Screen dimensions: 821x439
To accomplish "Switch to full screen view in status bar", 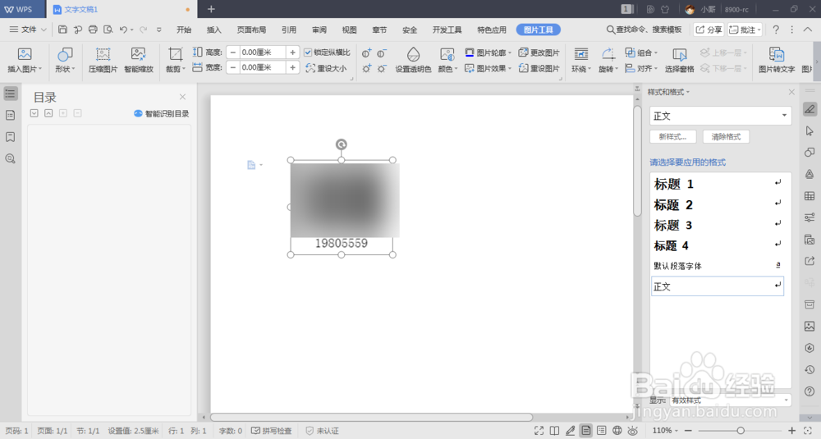I will (x=539, y=431).
